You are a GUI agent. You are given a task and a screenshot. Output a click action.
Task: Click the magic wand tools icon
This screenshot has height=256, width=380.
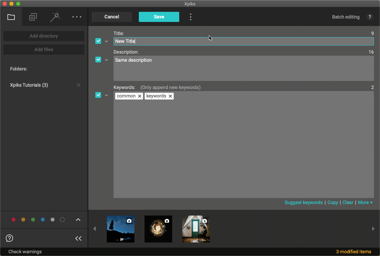[55, 17]
